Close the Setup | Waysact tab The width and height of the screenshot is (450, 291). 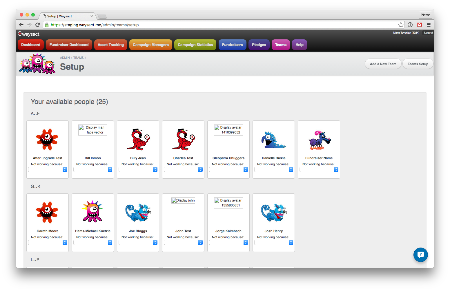tap(92, 16)
